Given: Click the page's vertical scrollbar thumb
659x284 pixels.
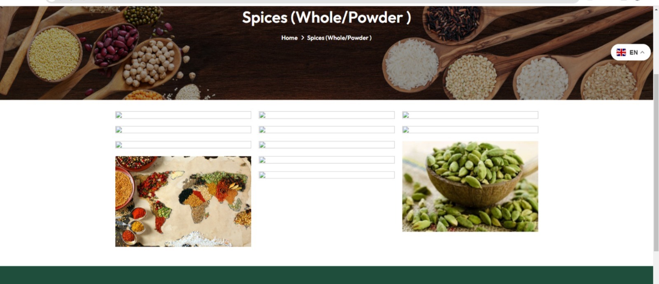Looking at the screenshot, I should (656, 163).
